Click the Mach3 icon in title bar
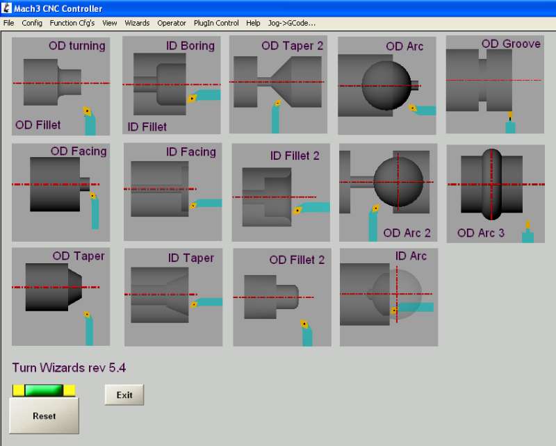The height and width of the screenshot is (446, 556). (x=6, y=8)
